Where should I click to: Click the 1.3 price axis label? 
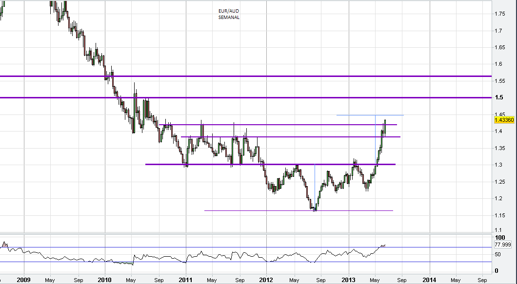coord(498,165)
